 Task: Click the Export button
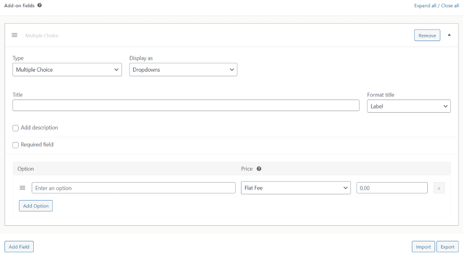click(448, 246)
